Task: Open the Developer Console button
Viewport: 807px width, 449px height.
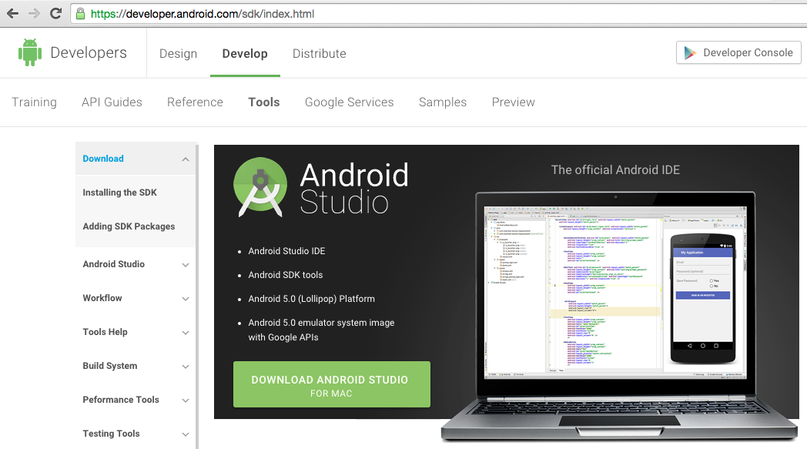Action: [738, 52]
